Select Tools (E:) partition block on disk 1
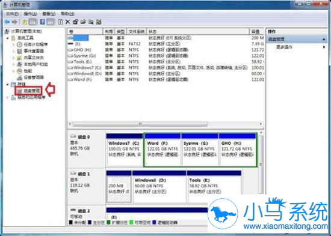331x236 pixels. [x=214, y=187]
